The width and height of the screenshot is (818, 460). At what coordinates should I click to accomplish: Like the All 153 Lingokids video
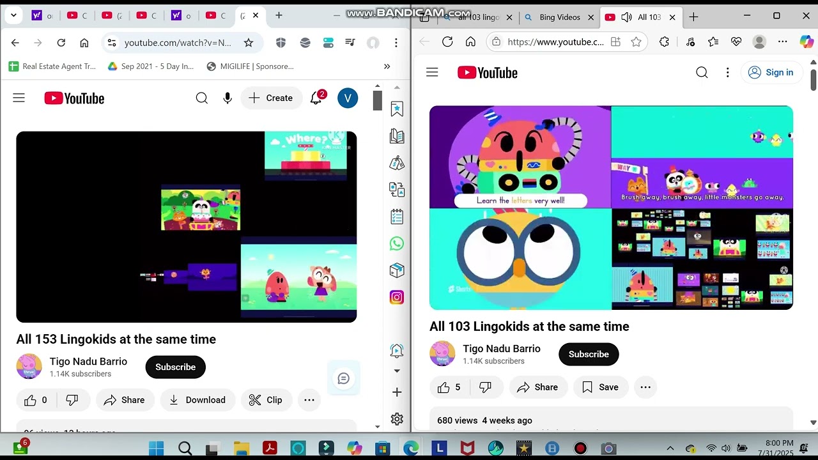(x=36, y=400)
